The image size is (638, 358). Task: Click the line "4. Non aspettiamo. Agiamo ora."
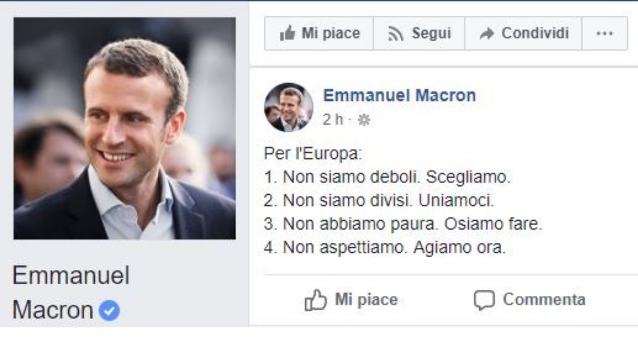(384, 248)
